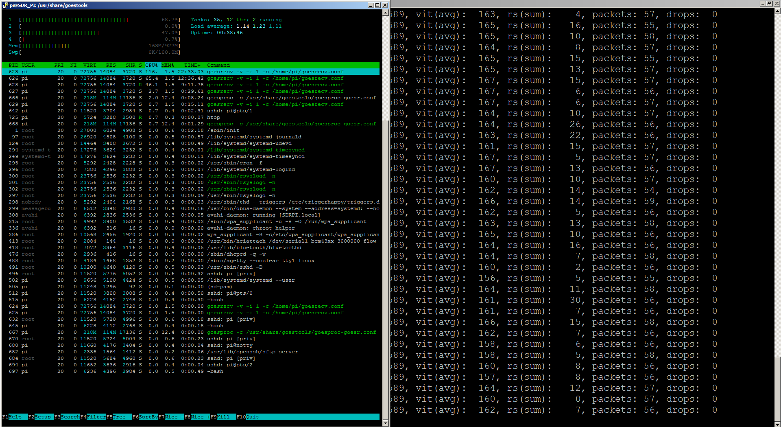Click right terminal scrollbar down arrow

[x=778, y=424]
